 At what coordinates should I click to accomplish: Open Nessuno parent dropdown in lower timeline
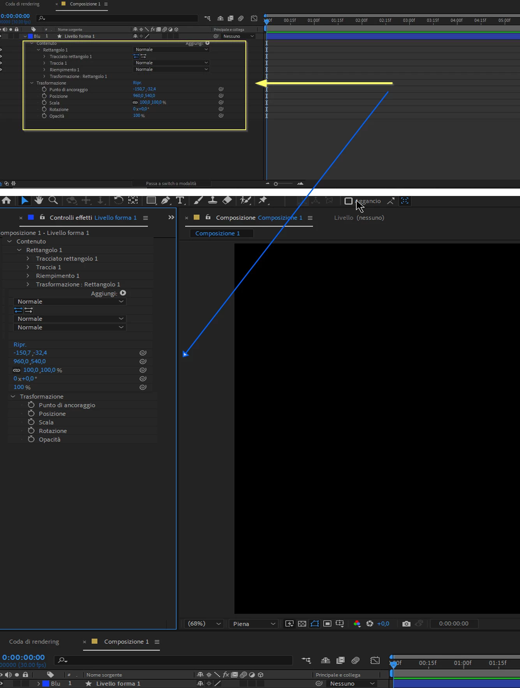click(x=352, y=683)
